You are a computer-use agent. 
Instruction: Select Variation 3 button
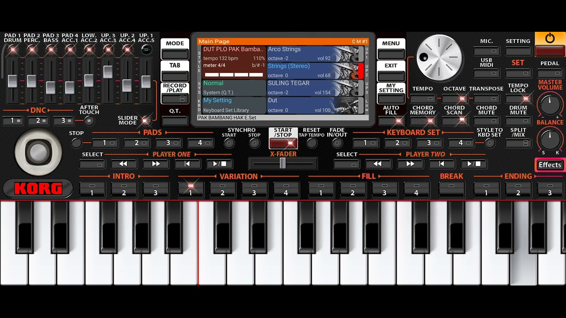click(x=254, y=189)
